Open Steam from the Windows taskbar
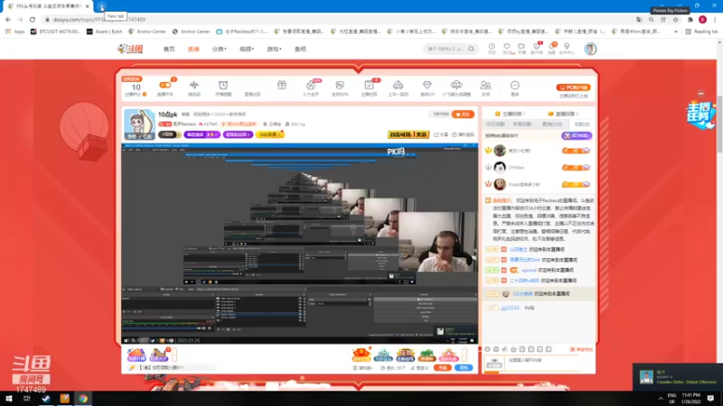Image resolution: width=723 pixels, height=406 pixels. click(x=46, y=399)
